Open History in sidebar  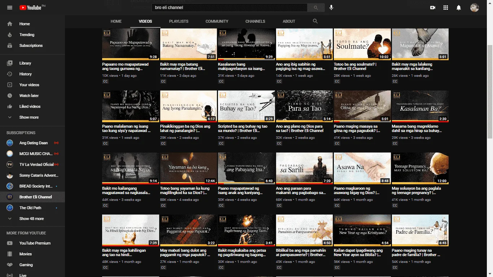point(32,74)
